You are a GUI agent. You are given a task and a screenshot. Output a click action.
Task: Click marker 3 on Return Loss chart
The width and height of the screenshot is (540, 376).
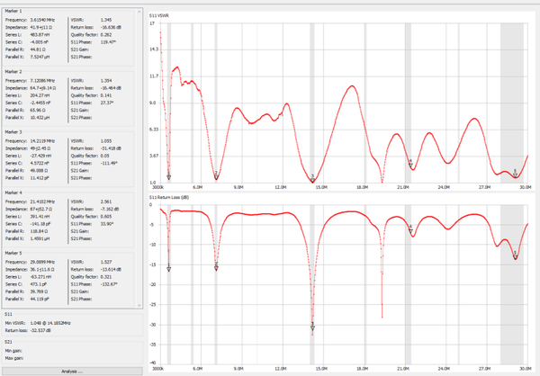312,329
